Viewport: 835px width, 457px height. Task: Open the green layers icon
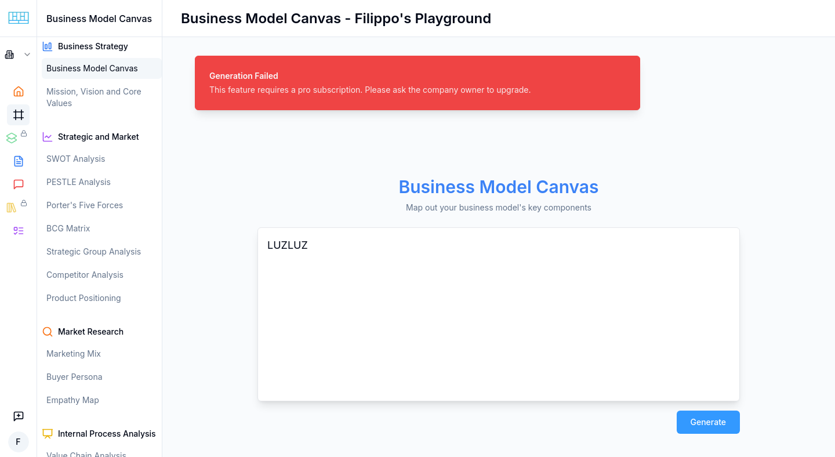(12, 138)
